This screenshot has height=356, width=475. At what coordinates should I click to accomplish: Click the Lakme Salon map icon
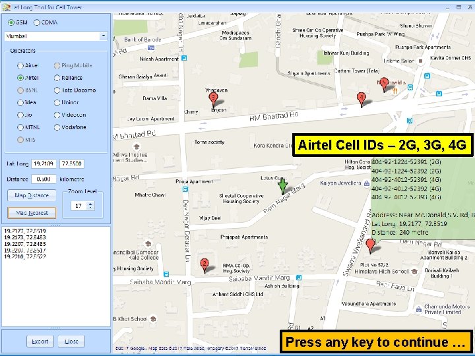pos(420,61)
